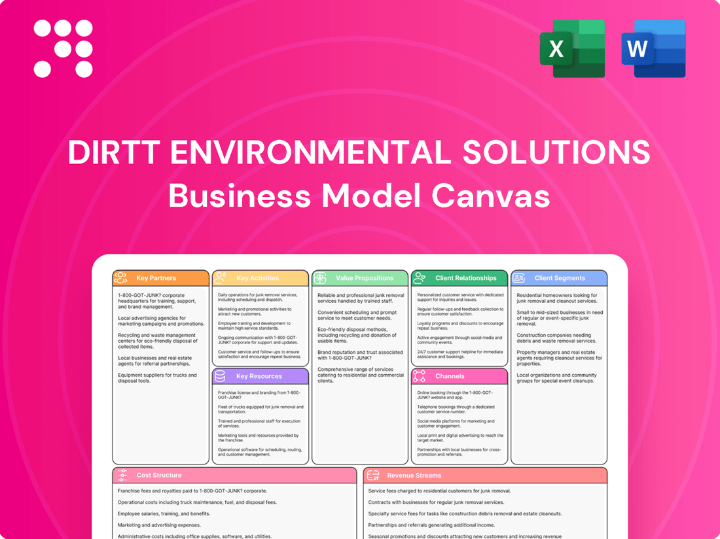Click 'Franchise fees and royalties paid' line
This screenshot has height=539, width=720.
tap(192, 491)
